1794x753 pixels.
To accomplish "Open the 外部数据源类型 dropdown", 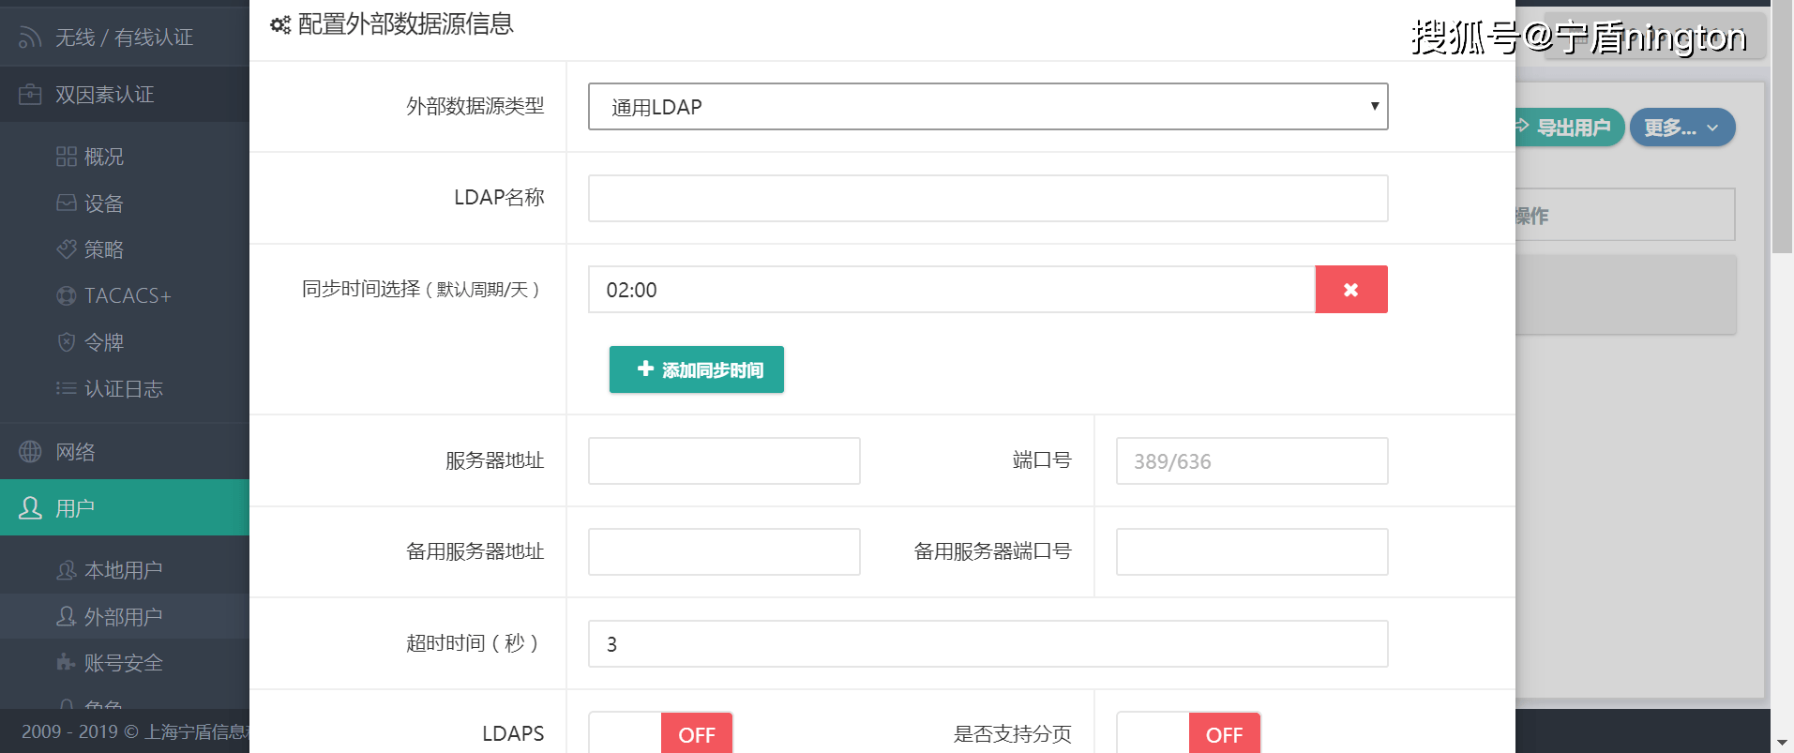I will [x=988, y=107].
